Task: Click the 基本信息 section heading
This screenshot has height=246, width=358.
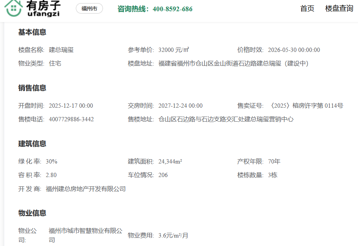Action: pyautogui.click(x=32, y=32)
